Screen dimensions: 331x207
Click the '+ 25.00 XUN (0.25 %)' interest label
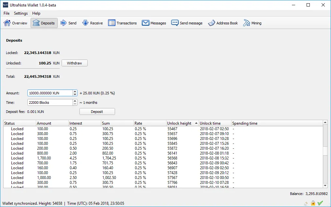97,93
